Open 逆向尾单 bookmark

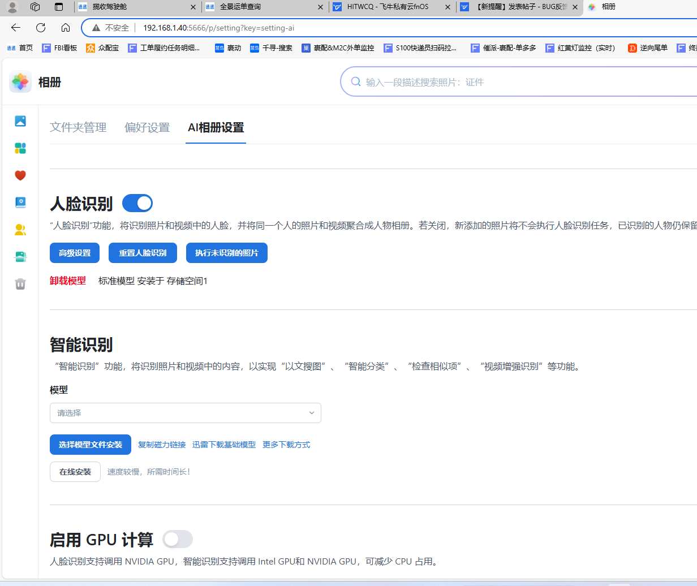click(648, 48)
